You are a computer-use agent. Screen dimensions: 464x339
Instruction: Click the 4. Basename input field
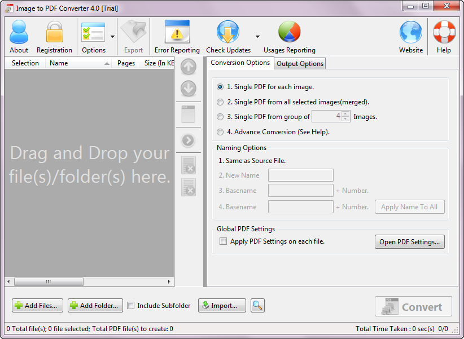click(301, 207)
